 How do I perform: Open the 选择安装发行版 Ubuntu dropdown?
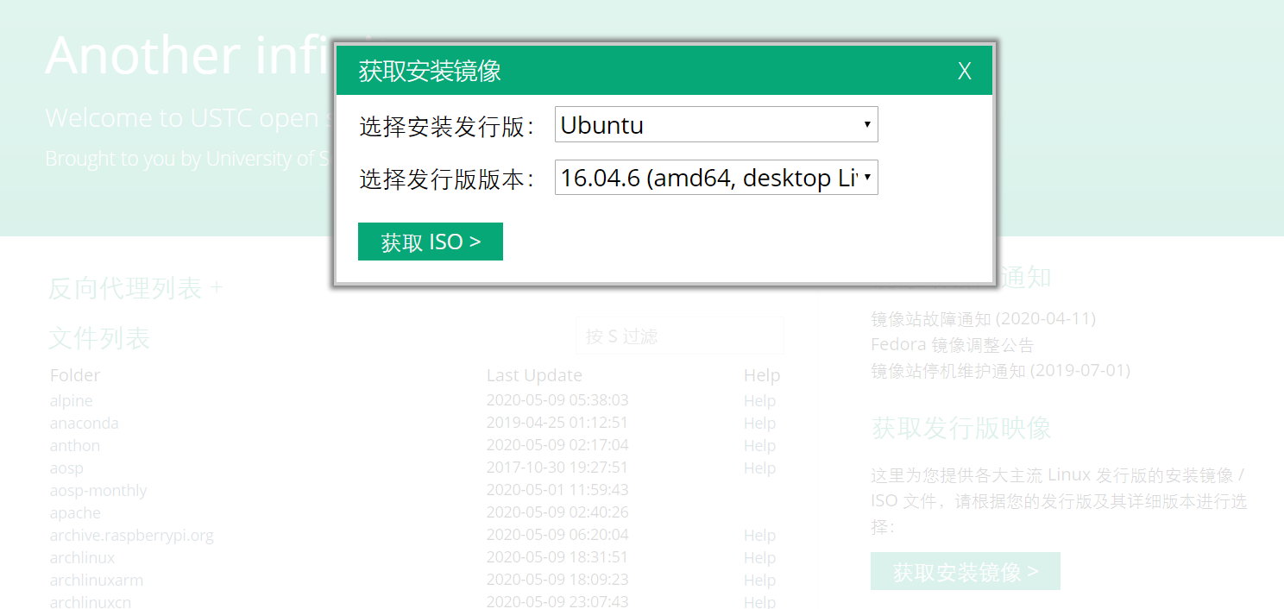[x=716, y=124]
